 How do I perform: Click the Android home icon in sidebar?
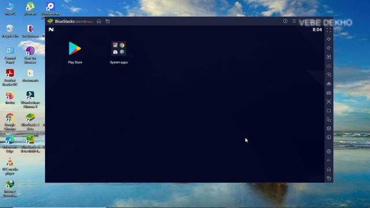329,169
